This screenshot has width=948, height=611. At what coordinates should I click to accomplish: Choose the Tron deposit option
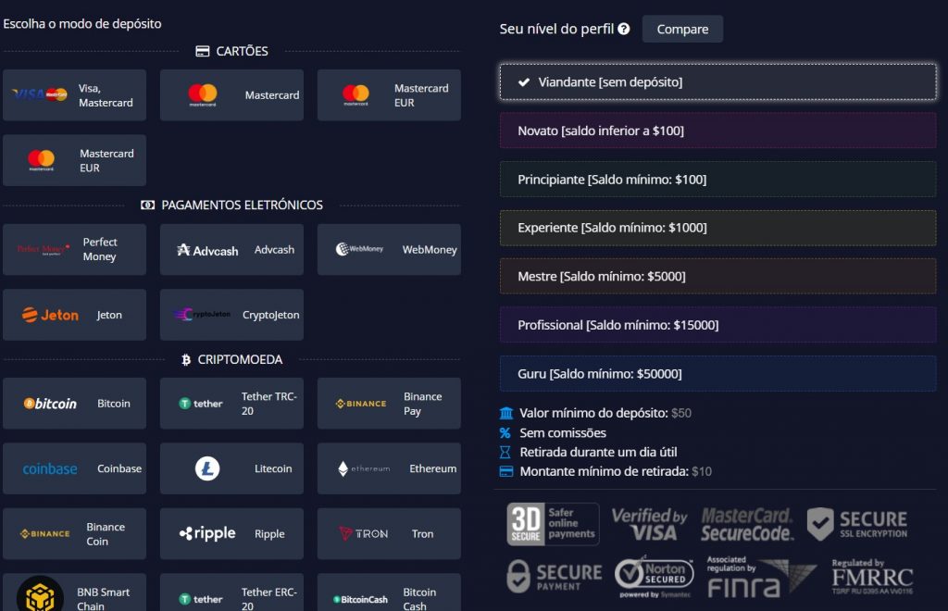(x=389, y=533)
